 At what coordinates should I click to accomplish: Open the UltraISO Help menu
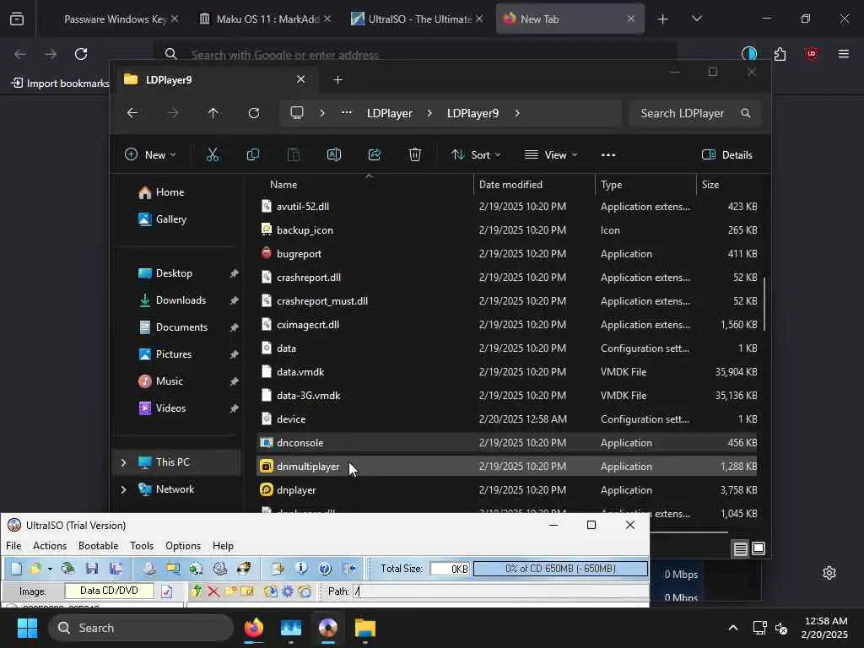point(223,546)
